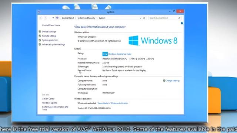This screenshot has width=237, height=133.
Task: Expand the breadcrumb arrow after Control Panel
Action: [x=76, y=18]
